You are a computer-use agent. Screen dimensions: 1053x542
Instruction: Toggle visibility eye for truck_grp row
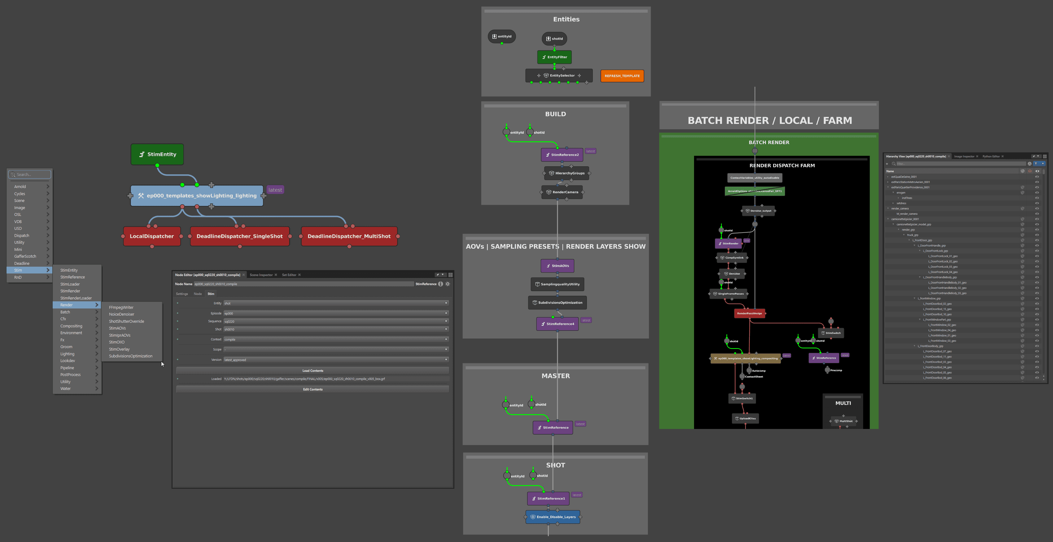coord(1037,235)
